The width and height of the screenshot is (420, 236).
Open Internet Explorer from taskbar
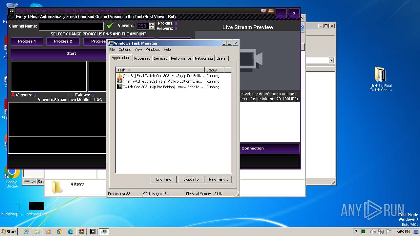[26, 232]
